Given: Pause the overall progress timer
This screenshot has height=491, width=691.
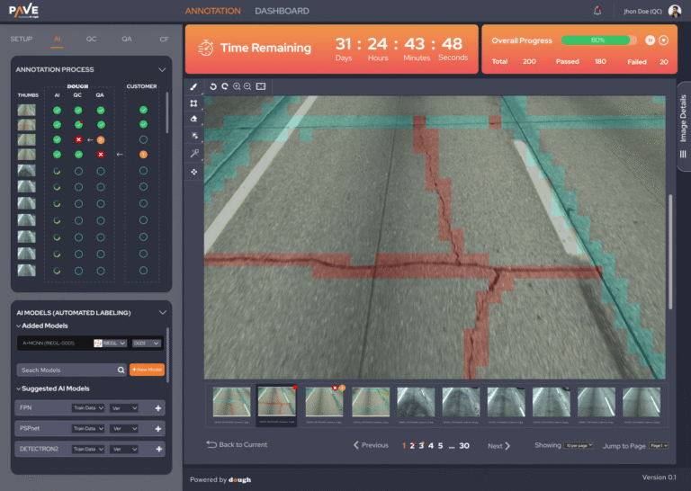Looking at the screenshot, I should [650, 40].
